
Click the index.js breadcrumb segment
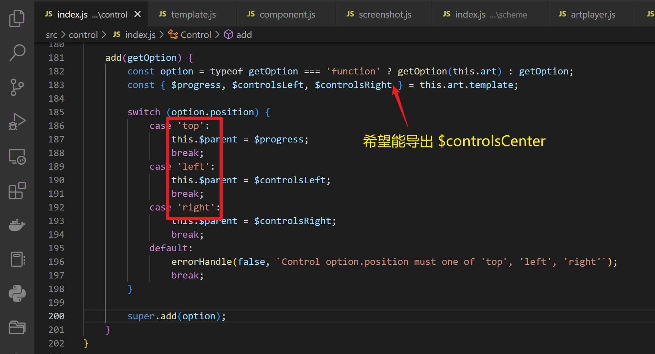click(134, 35)
